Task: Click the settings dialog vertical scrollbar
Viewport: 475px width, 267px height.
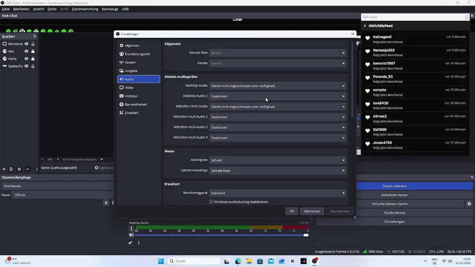Action: pyautogui.click(x=351, y=80)
